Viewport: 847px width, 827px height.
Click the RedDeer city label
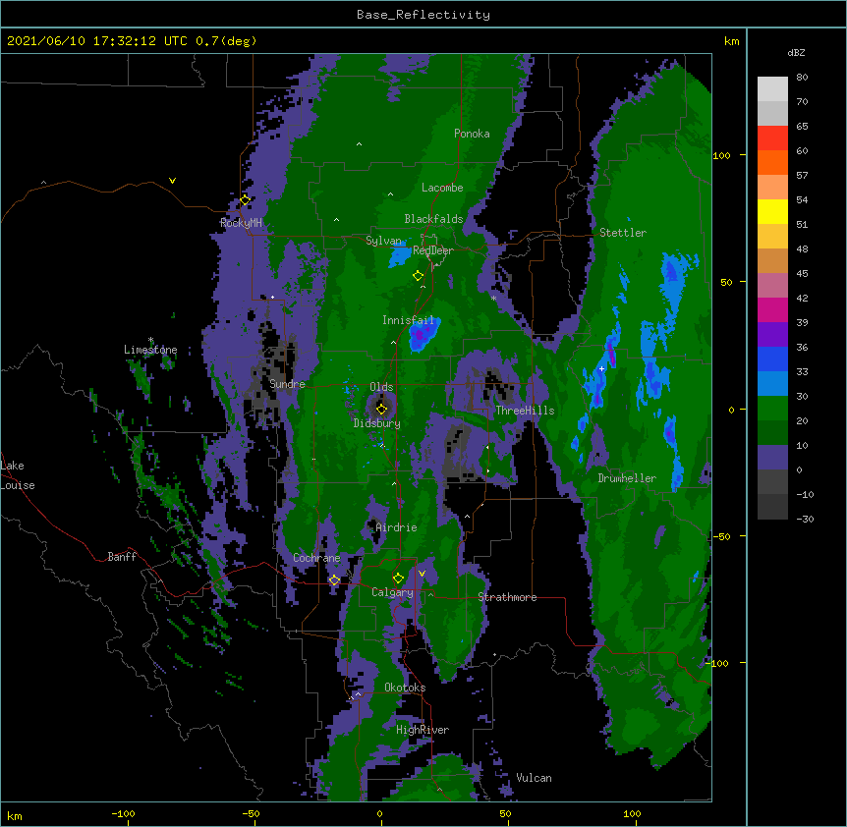click(432, 250)
